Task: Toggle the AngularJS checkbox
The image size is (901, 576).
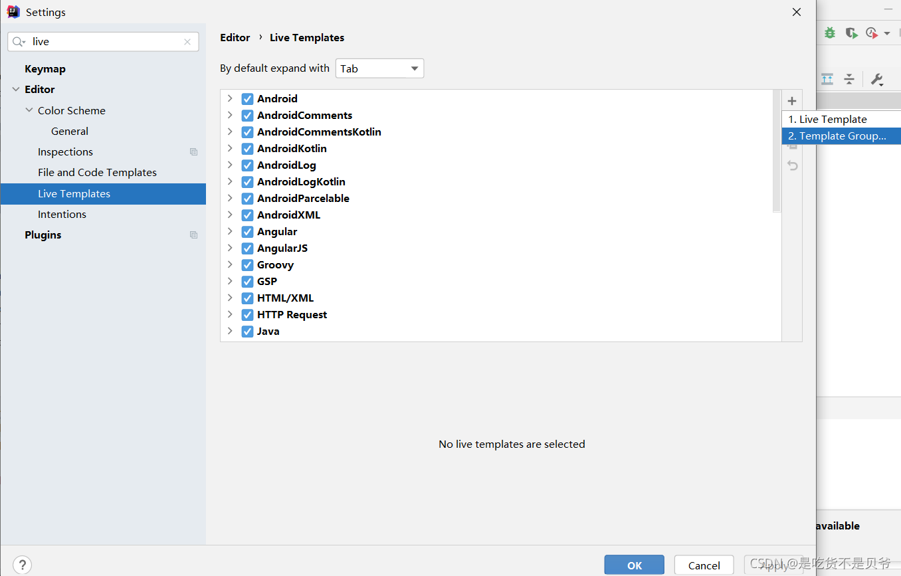Action: point(247,248)
